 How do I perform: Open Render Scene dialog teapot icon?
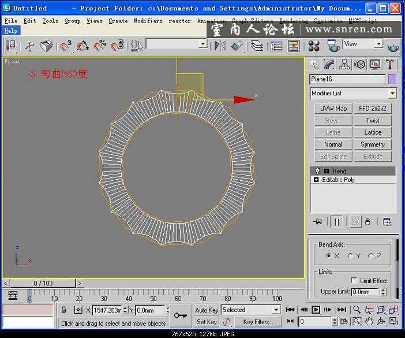[333, 46]
